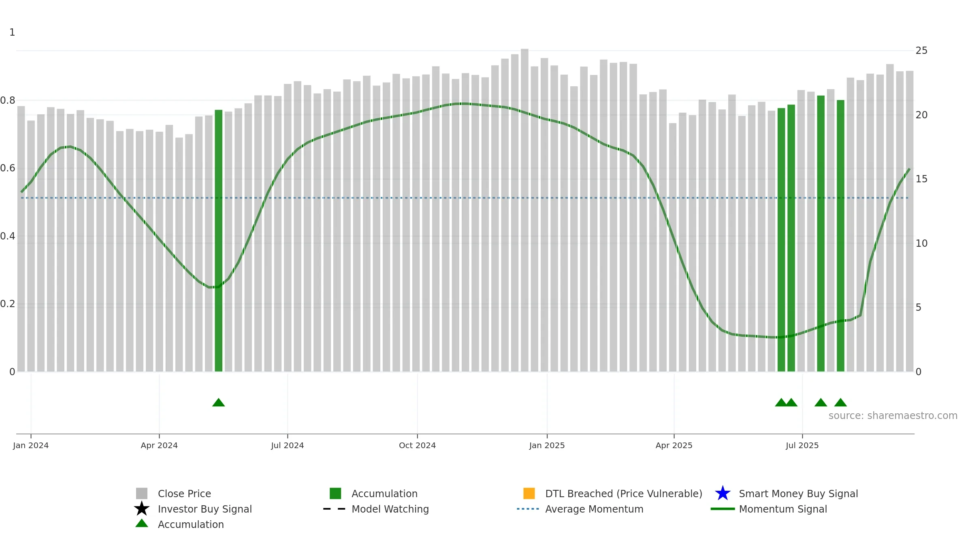Toggle the Close Price legend label
Viewport: 972px width, 547px height.
pyautogui.click(x=184, y=494)
